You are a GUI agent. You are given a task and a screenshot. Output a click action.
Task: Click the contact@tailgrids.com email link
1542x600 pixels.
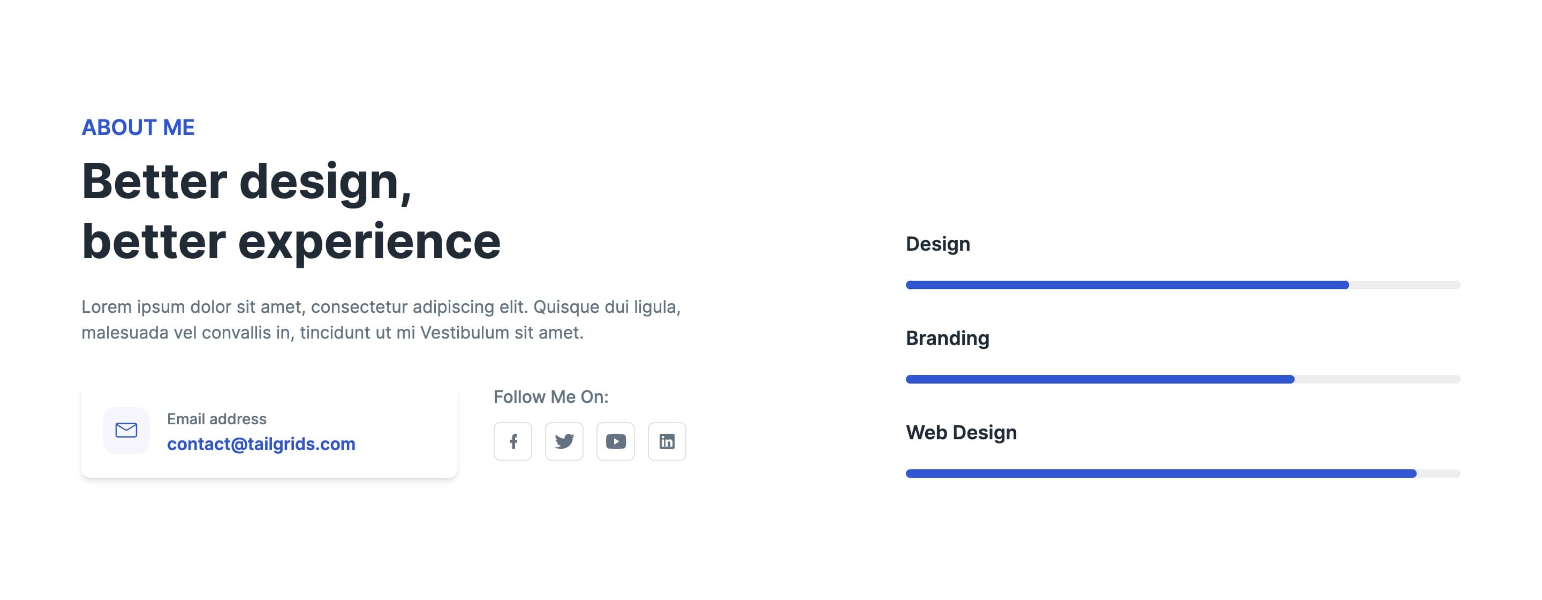[x=261, y=444]
